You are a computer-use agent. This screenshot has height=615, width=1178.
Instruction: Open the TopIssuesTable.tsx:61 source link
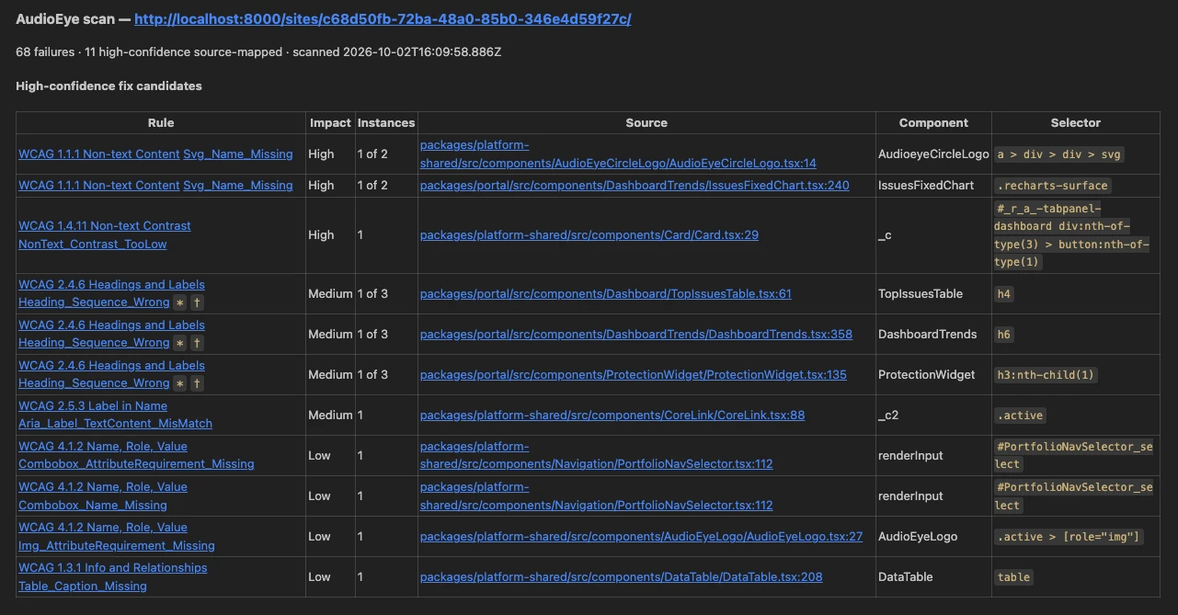[x=606, y=293]
